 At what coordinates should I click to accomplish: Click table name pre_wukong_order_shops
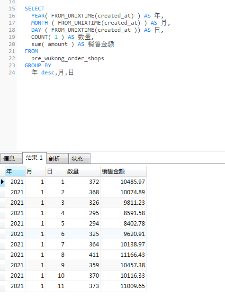point(68,58)
